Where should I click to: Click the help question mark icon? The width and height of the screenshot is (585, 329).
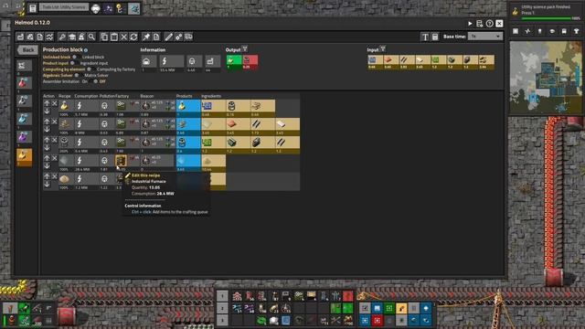pos(490,24)
